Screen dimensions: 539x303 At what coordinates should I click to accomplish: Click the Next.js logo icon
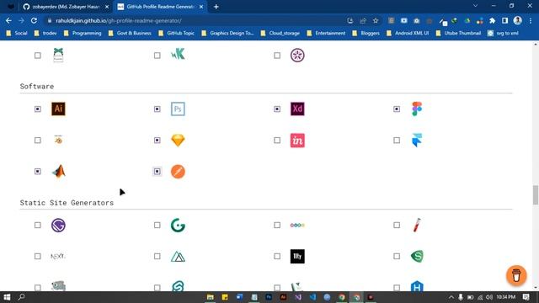coord(58,256)
